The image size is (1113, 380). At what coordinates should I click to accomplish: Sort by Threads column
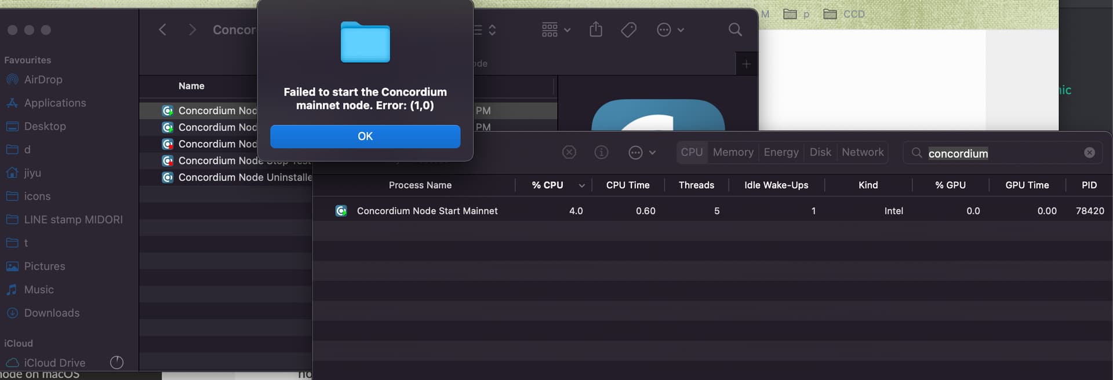coord(696,185)
